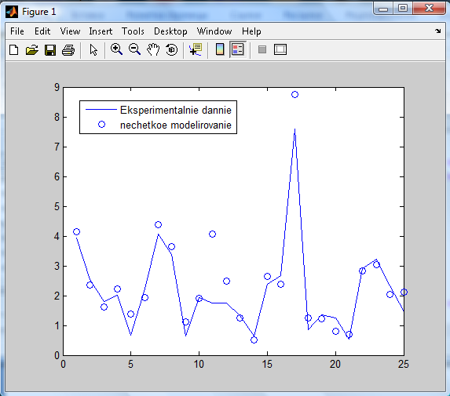
Task: Insert a colorbar via toolbar icon
Action: tap(220, 49)
